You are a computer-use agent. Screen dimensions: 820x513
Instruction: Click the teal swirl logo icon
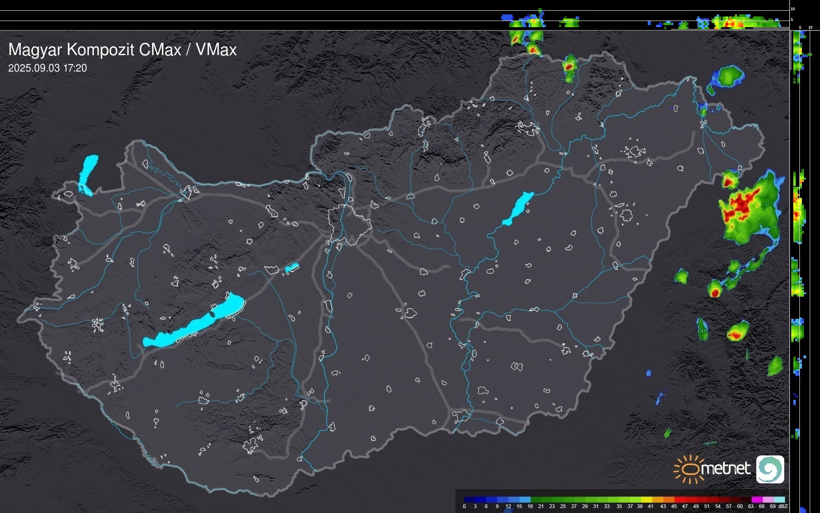[x=770, y=469]
